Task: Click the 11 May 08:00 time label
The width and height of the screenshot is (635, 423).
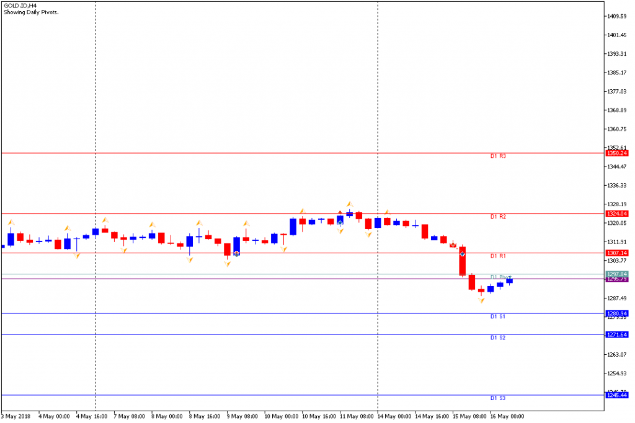Action: [x=357, y=416]
